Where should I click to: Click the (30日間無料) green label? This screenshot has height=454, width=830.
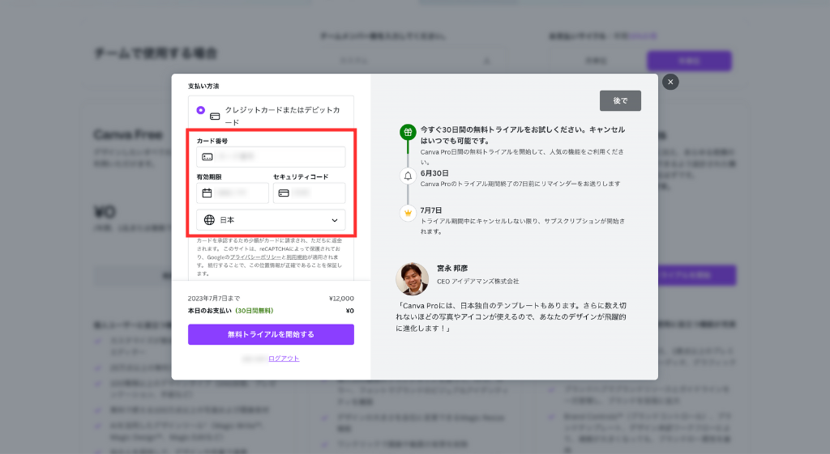tap(254, 311)
